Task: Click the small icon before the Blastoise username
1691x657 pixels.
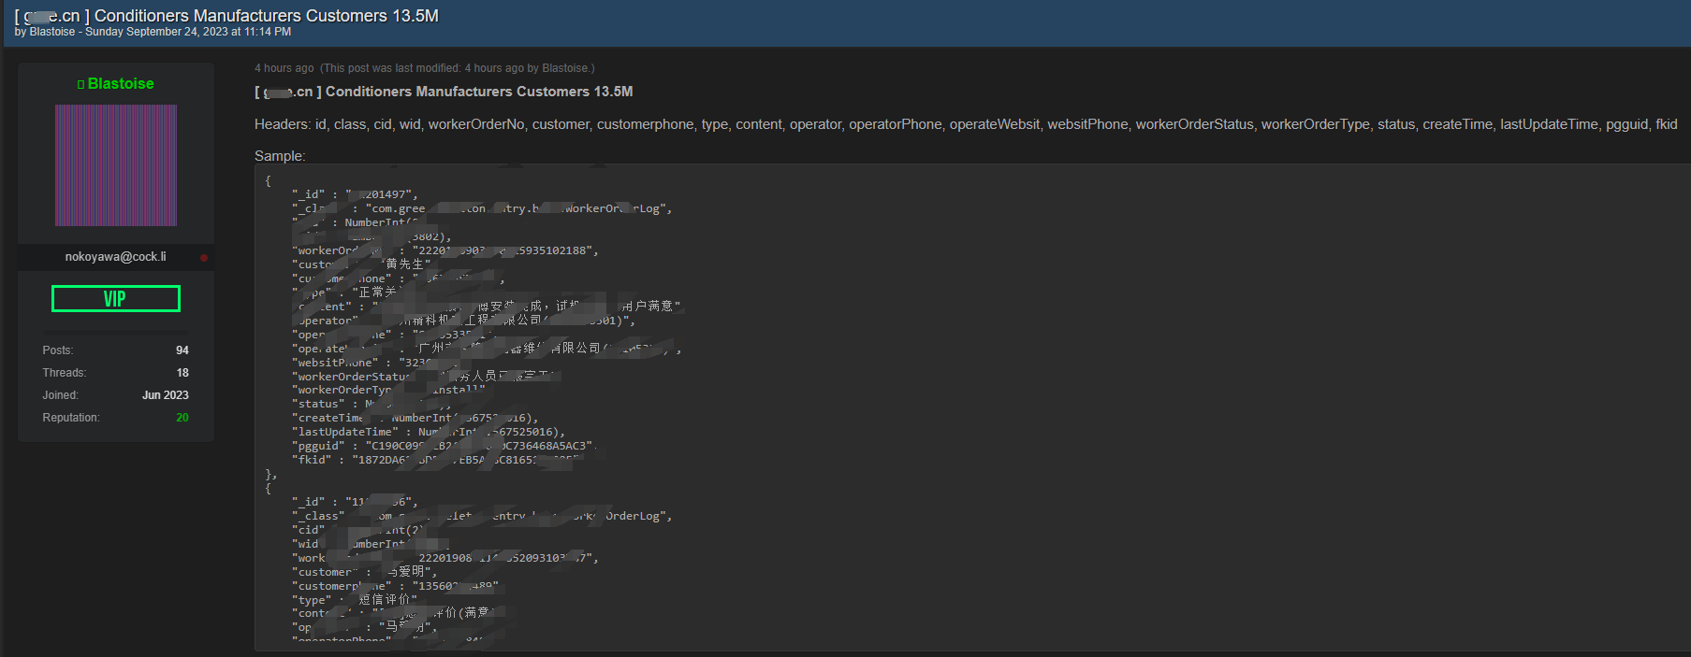Action: pos(80,84)
